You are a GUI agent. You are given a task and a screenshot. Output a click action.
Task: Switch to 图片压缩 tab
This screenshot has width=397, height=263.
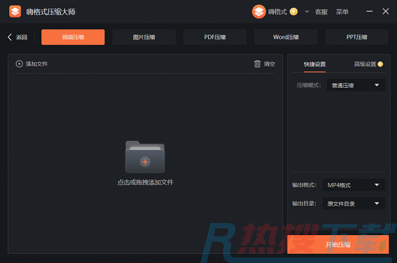pyautogui.click(x=144, y=37)
